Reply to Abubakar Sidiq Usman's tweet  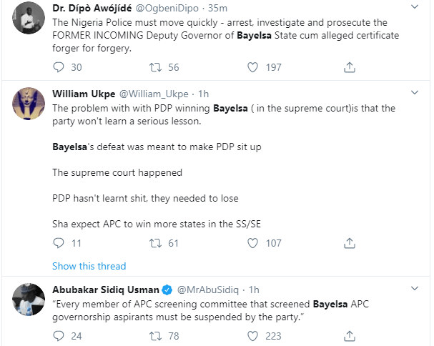[x=60, y=336]
